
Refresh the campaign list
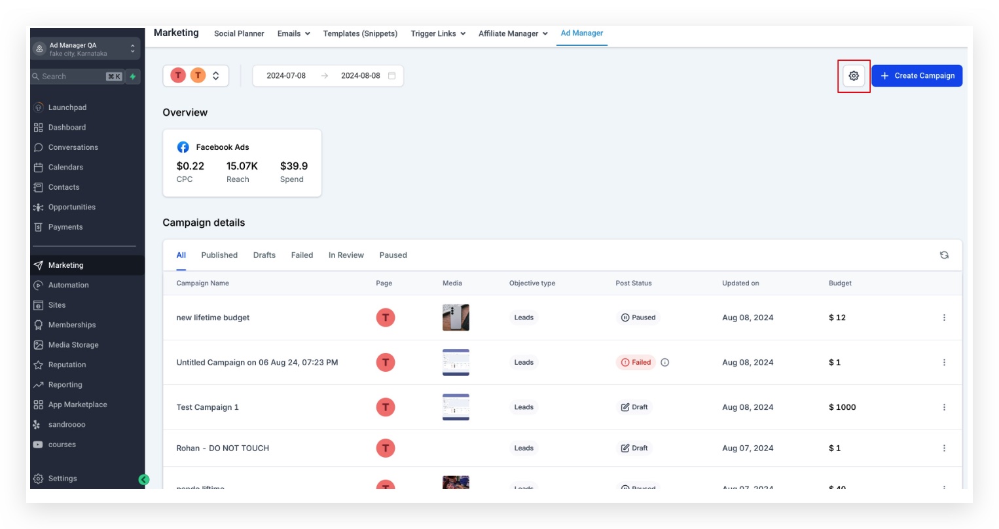click(x=944, y=255)
